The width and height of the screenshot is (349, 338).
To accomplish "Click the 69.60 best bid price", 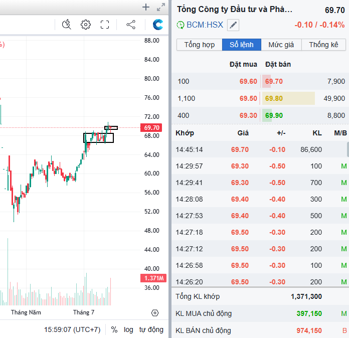I will (248, 81).
